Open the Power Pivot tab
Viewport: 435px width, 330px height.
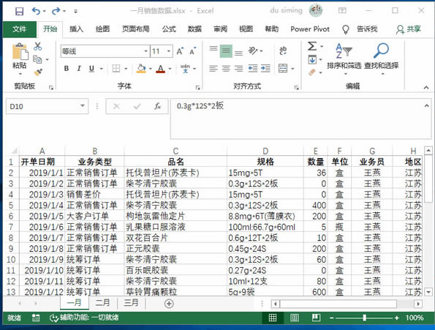coord(310,29)
